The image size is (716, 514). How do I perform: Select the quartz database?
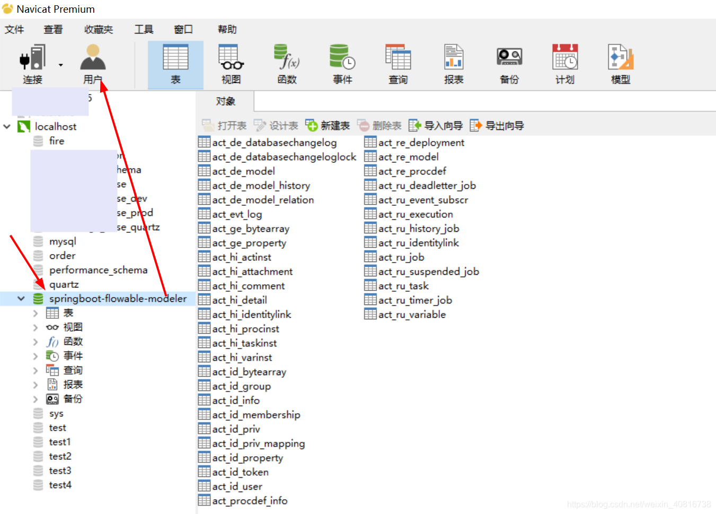[x=64, y=284]
